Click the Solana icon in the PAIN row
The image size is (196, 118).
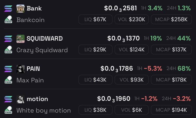(x=8, y=69)
